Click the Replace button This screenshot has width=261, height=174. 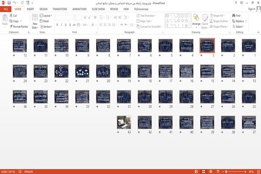[x=239, y=21]
